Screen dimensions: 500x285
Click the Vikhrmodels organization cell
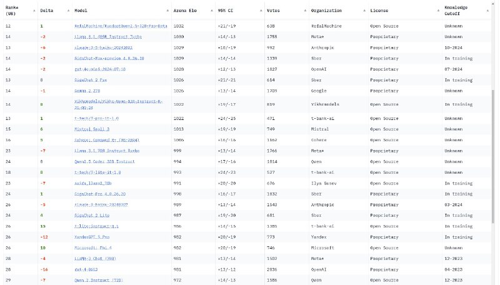tap(325, 104)
